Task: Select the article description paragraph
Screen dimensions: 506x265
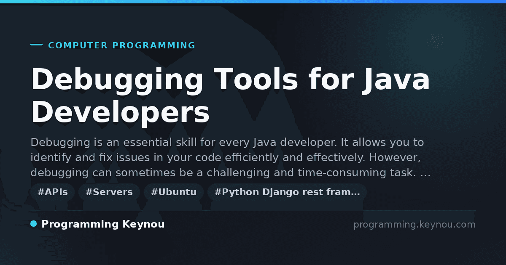Action: point(231,158)
